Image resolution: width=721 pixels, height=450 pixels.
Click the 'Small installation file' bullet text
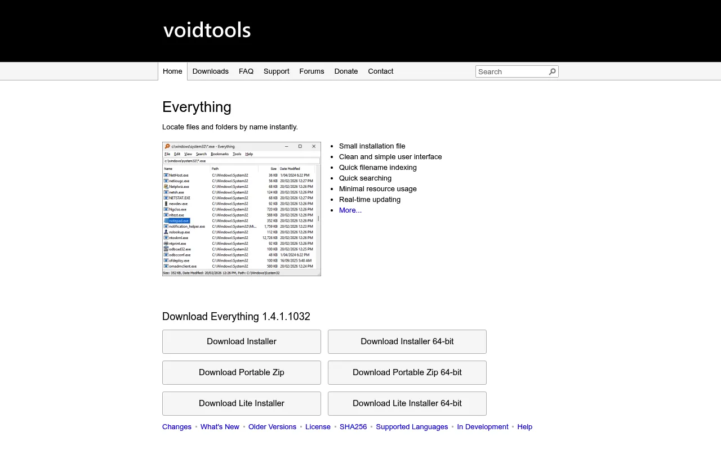pos(372,146)
